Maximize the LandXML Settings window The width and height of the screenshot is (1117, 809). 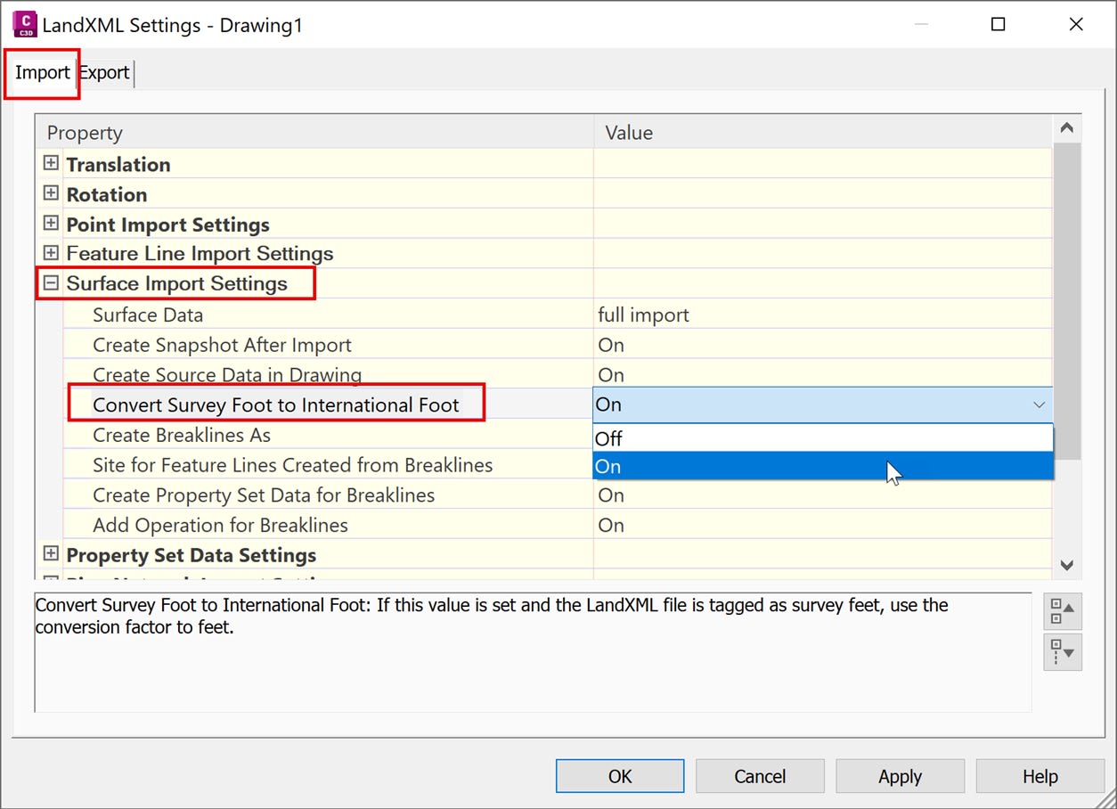[x=998, y=24]
